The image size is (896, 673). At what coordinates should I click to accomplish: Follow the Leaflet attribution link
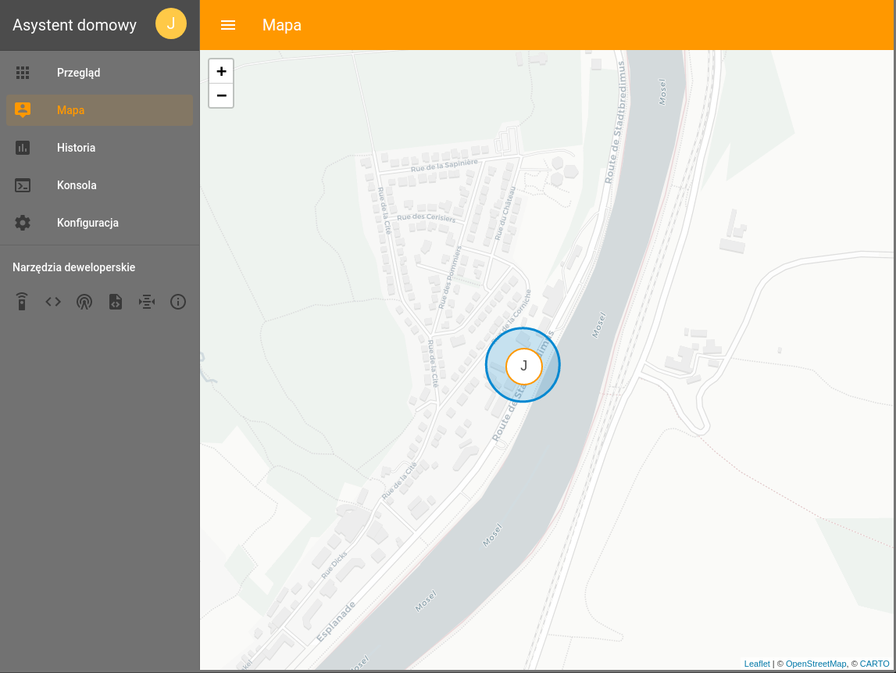point(757,664)
